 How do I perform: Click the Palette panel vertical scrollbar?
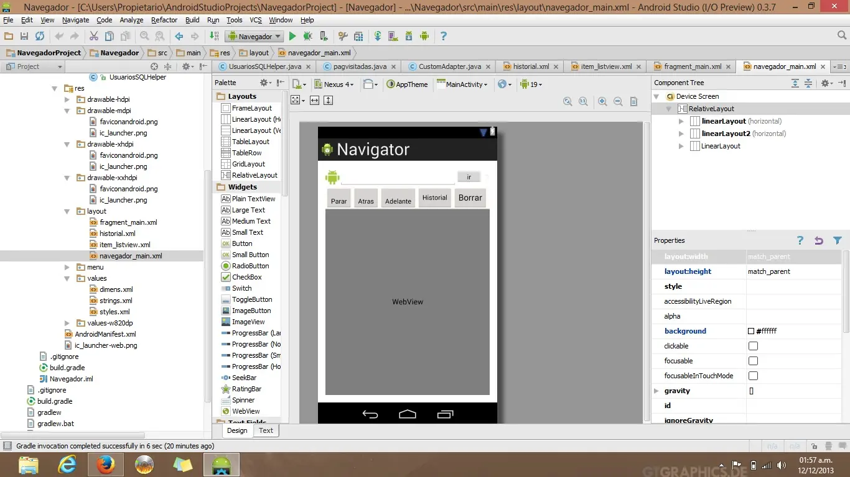[x=284, y=143]
